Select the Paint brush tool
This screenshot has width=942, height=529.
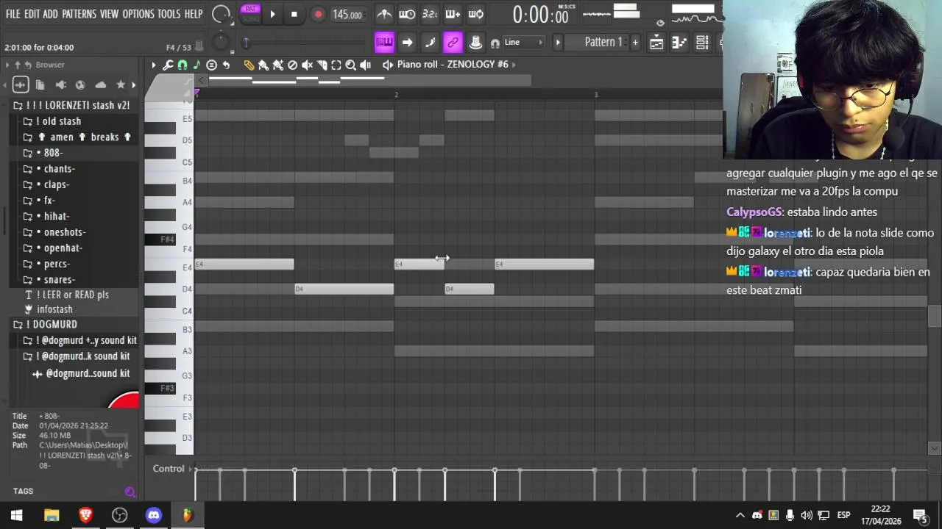pyautogui.click(x=263, y=65)
